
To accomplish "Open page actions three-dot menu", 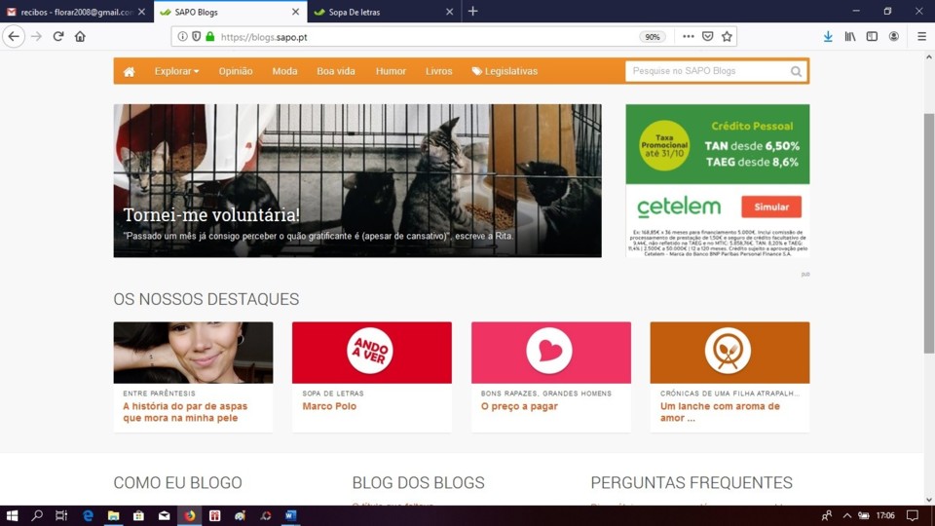I will coord(689,36).
